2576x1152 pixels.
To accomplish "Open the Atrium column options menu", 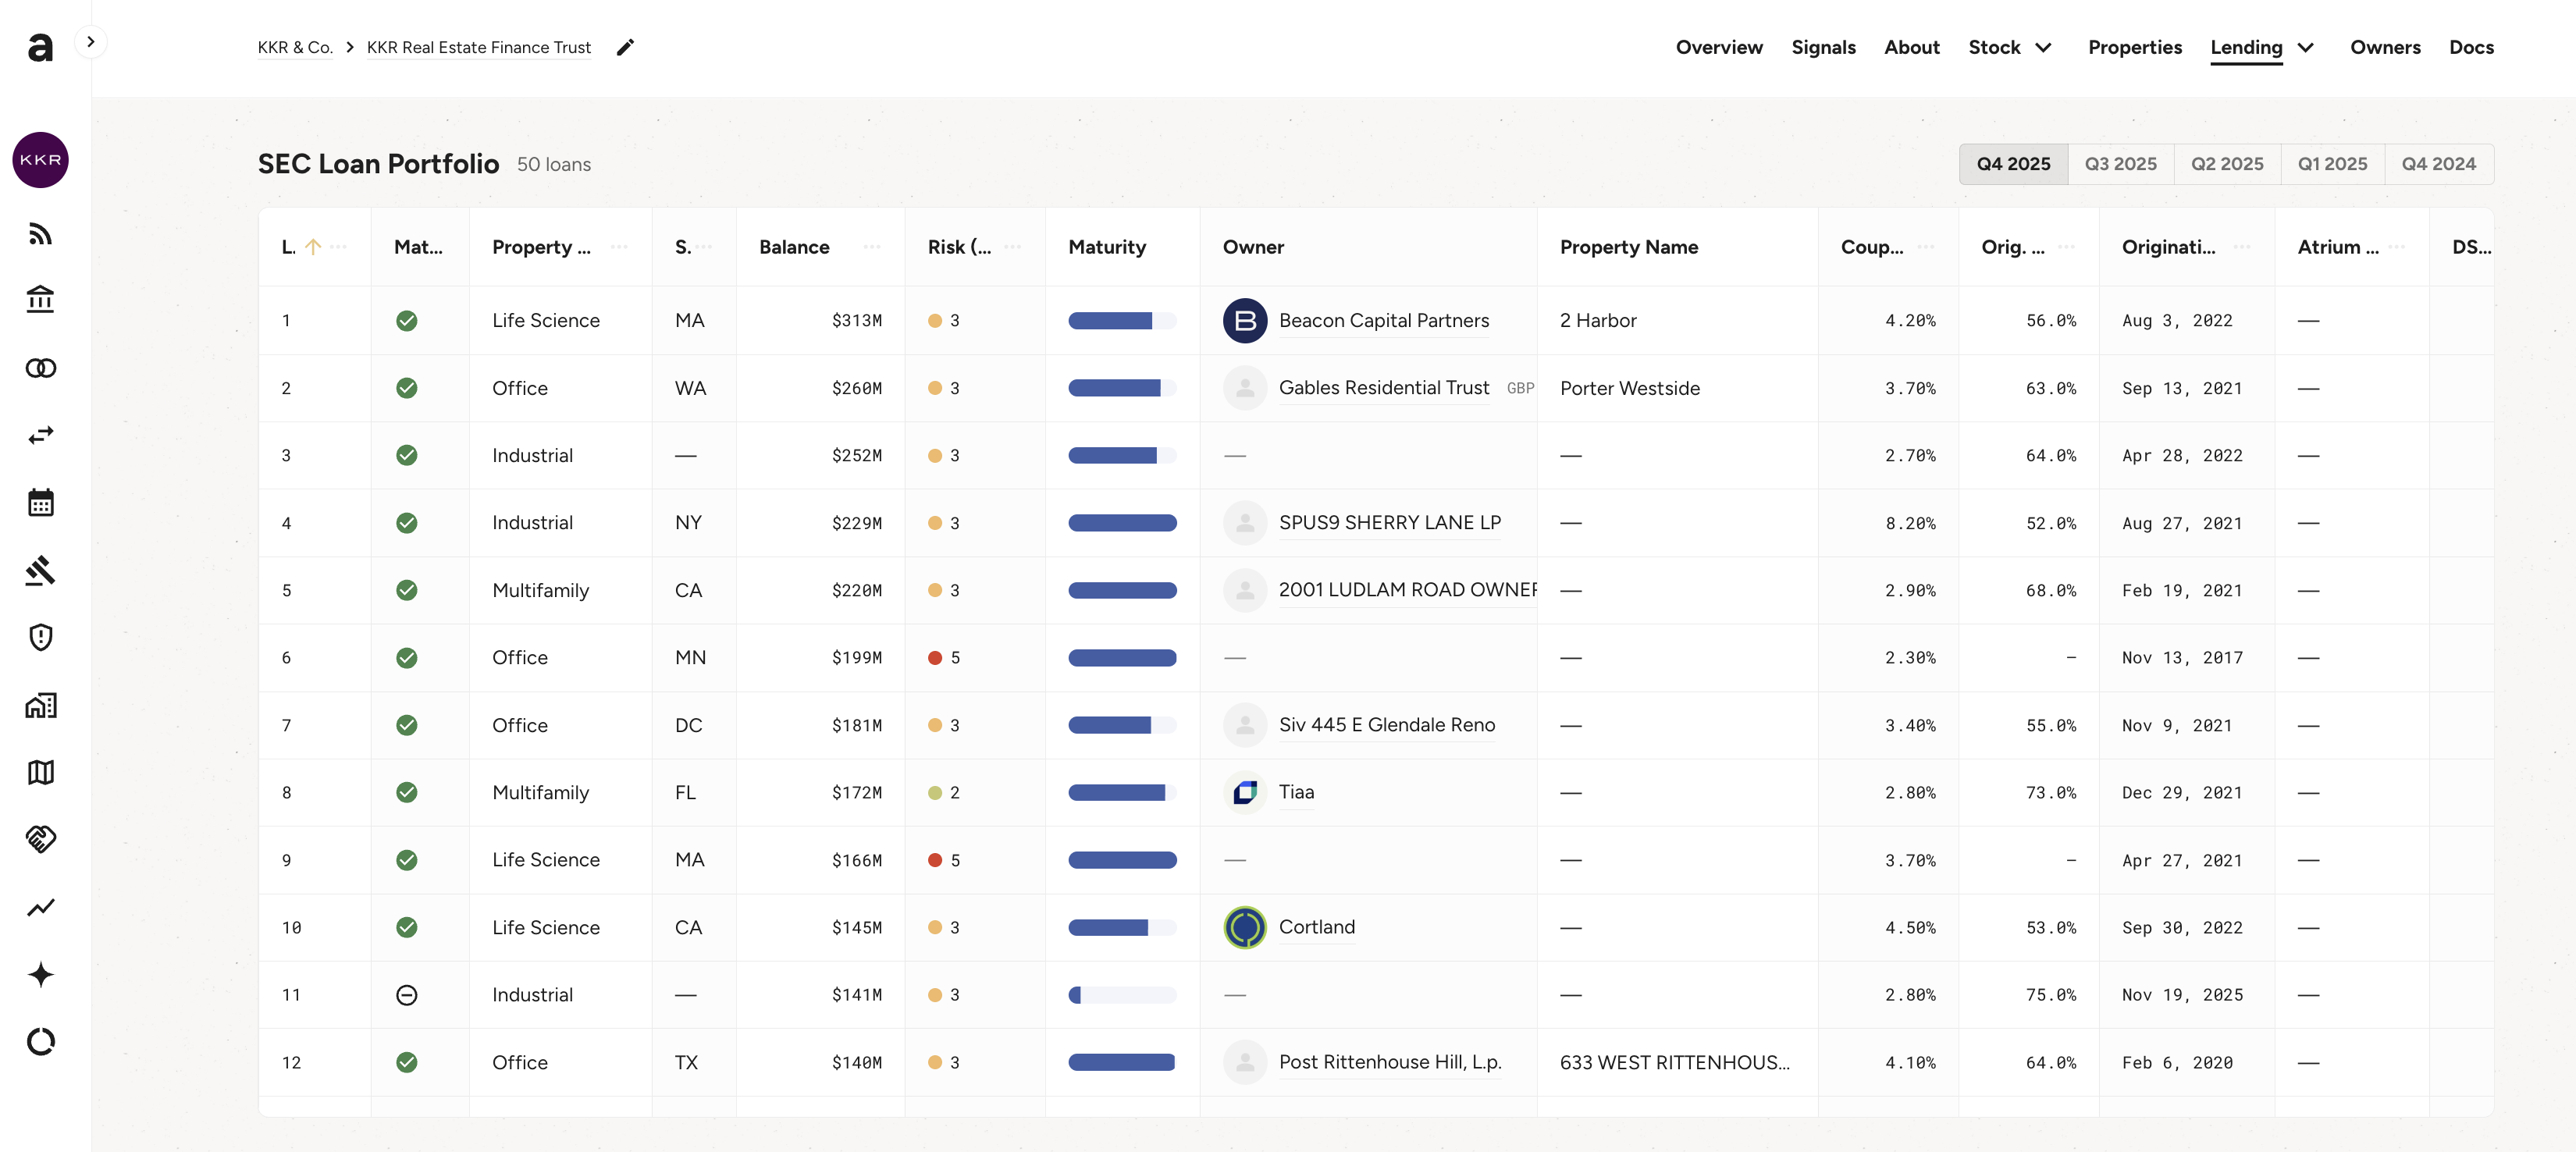I will pyautogui.click(x=2397, y=247).
